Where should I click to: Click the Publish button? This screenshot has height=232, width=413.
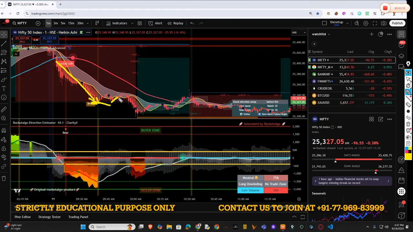(397, 23)
